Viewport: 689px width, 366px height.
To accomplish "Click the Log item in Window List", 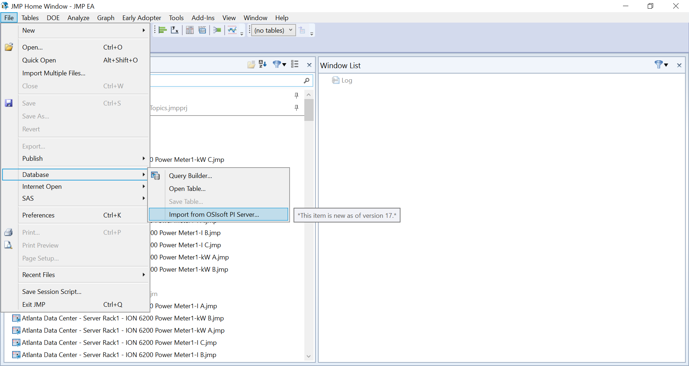I will pyautogui.click(x=346, y=80).
